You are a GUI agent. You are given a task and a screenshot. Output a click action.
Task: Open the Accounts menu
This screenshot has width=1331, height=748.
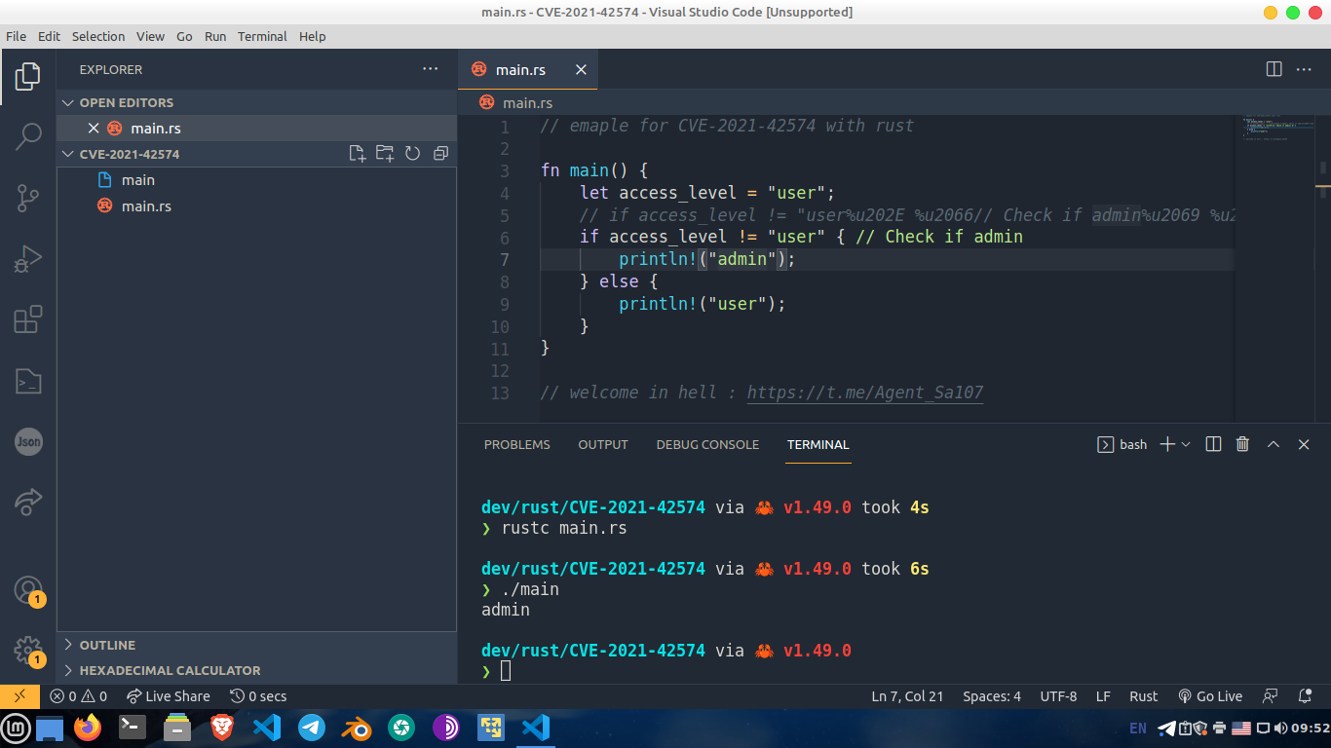click(x=28, y=590)
